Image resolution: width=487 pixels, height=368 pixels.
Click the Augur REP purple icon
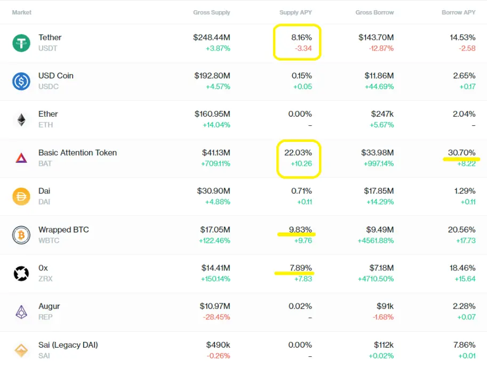[21, 312]
